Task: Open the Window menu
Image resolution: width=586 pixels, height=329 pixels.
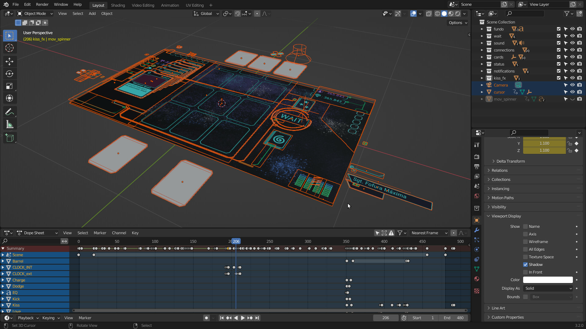Action: coord(61,5)
